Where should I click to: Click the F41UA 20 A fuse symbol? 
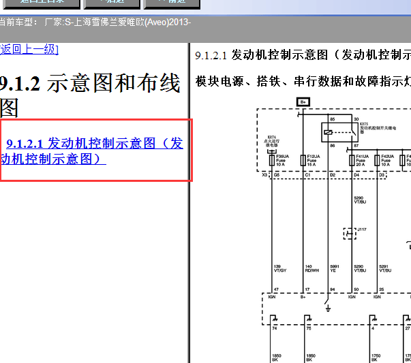tap(352, 160)
